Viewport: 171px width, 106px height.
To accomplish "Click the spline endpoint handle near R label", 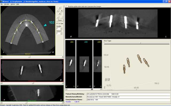I will coord(43,42).
